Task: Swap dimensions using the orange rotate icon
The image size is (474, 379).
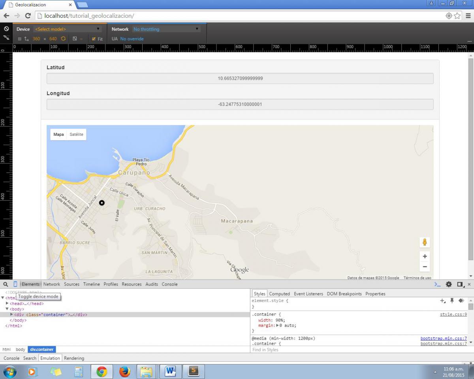Action: (x=63, y=39)
